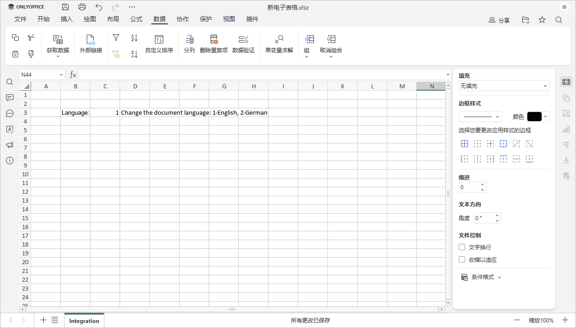576x328 pixels.
Task: Click the 删除重复项 (remove duplicates) icon
Action: tap(213, 40)
